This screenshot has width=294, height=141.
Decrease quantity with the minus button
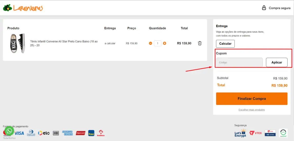150,43
